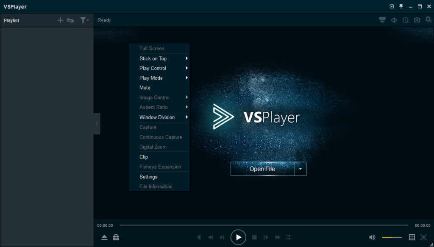Click the elapsed time 00:00:00 on the left
Screen dimensions: 434x247
(x=105, y=225)
